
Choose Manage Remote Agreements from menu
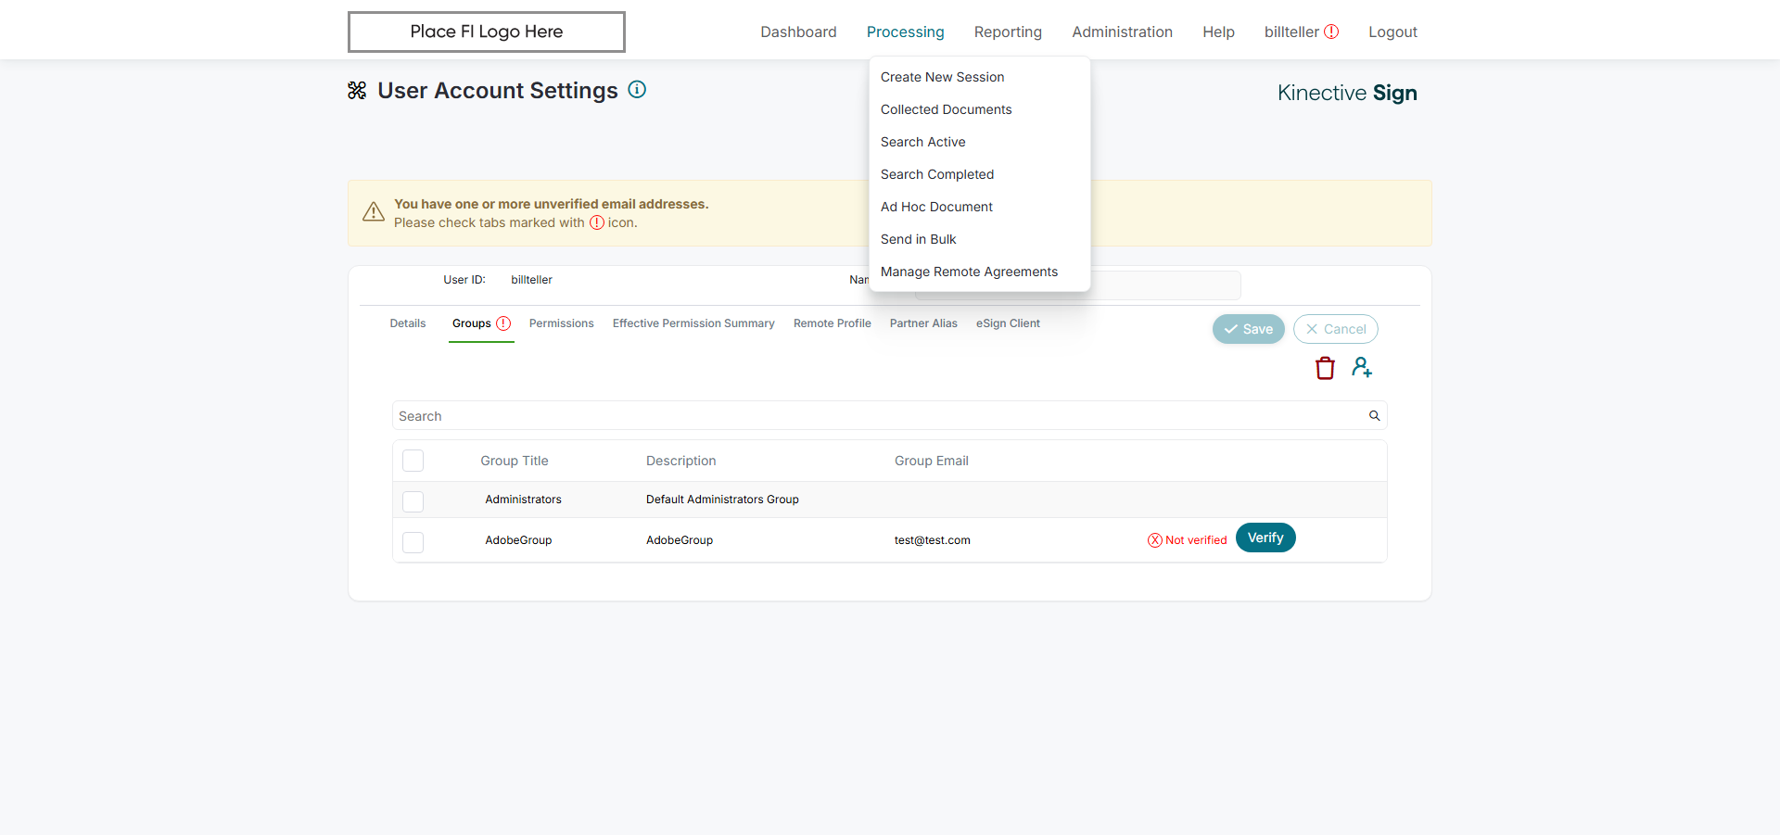click(969, 272)
